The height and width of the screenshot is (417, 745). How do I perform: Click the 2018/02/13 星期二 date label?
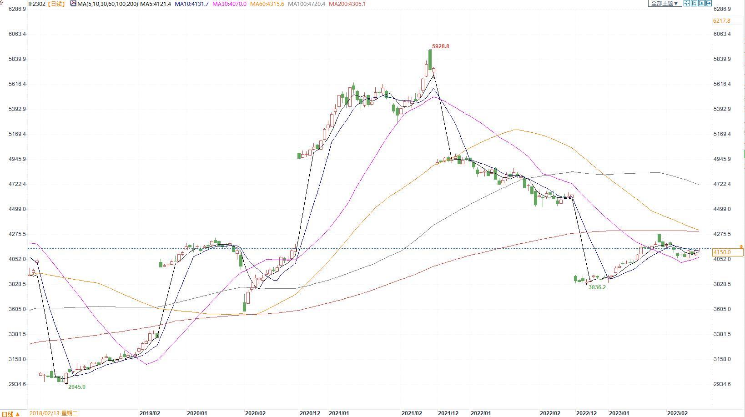tap(54, 413)
